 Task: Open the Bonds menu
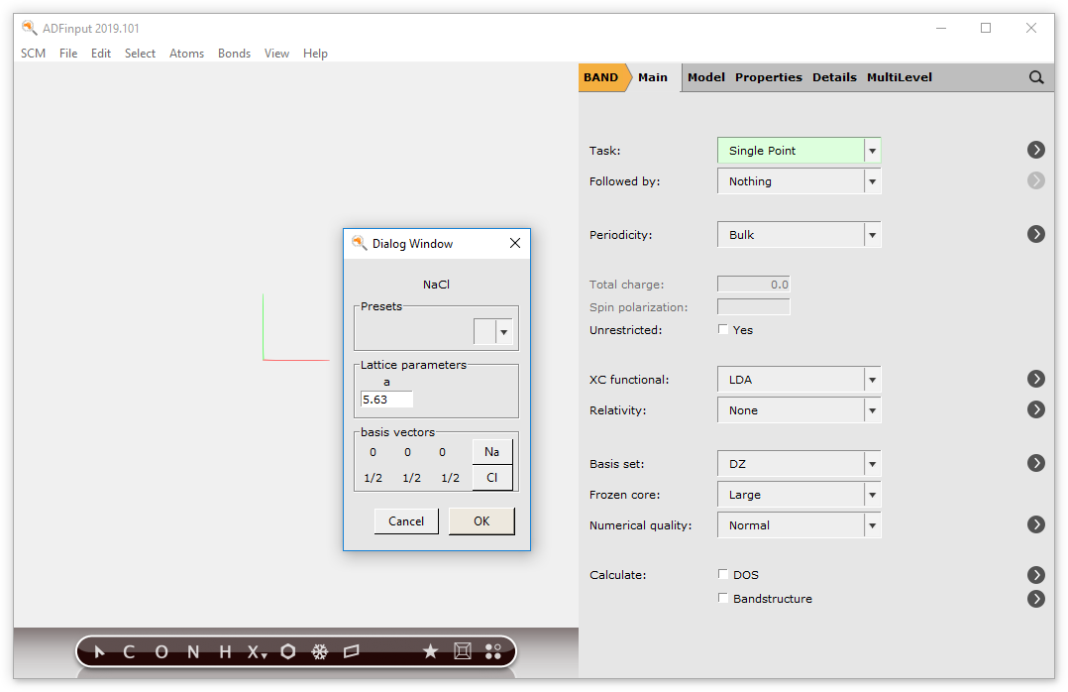[234, 54]
